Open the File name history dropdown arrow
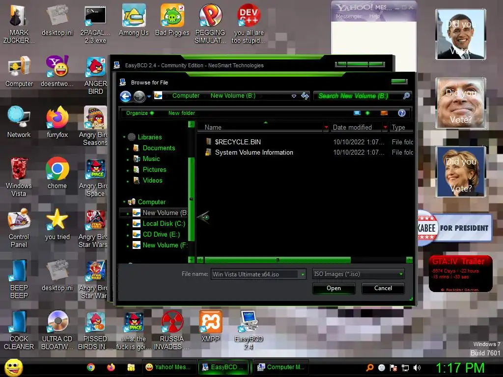 303,274
